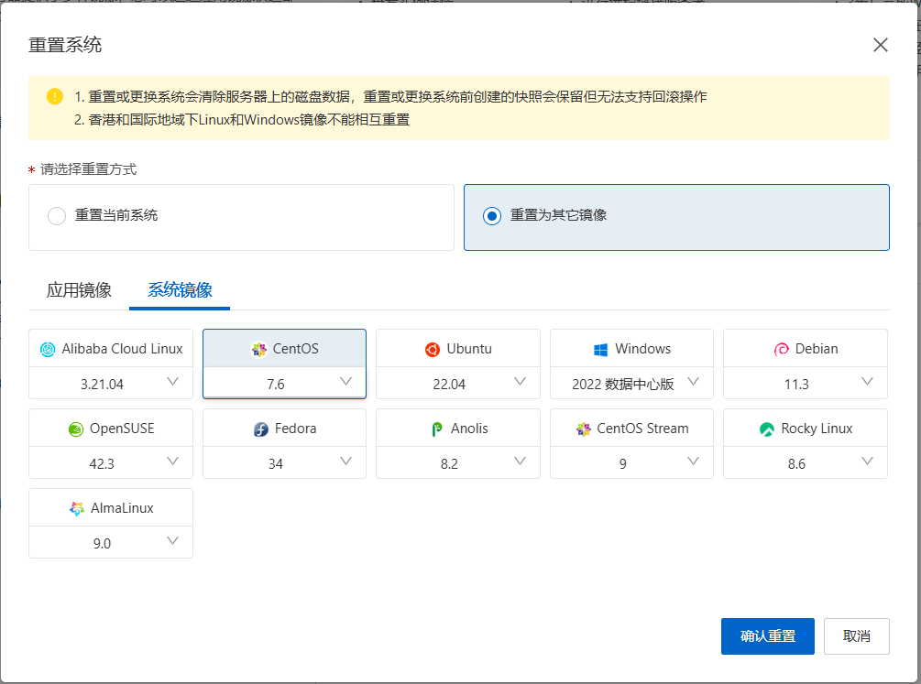This screenshot has width=921, height=684.
Task: Choose the Ubuntu logo icon
Action: click(433, 350)
